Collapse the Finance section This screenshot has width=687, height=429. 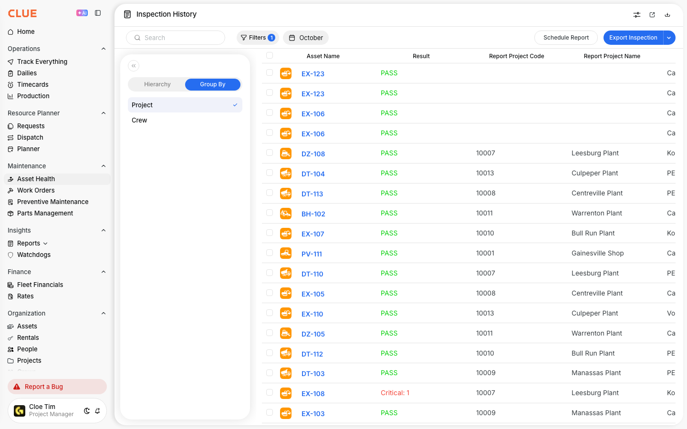coord(104,272)
